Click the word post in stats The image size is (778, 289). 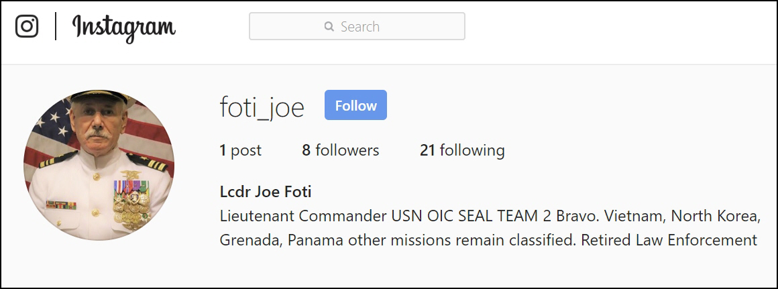pyautogui.click(x=246, y=150)
